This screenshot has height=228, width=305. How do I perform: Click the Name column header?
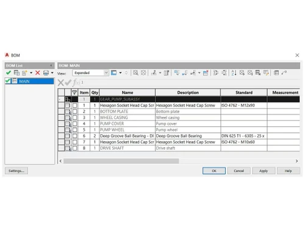127,92
